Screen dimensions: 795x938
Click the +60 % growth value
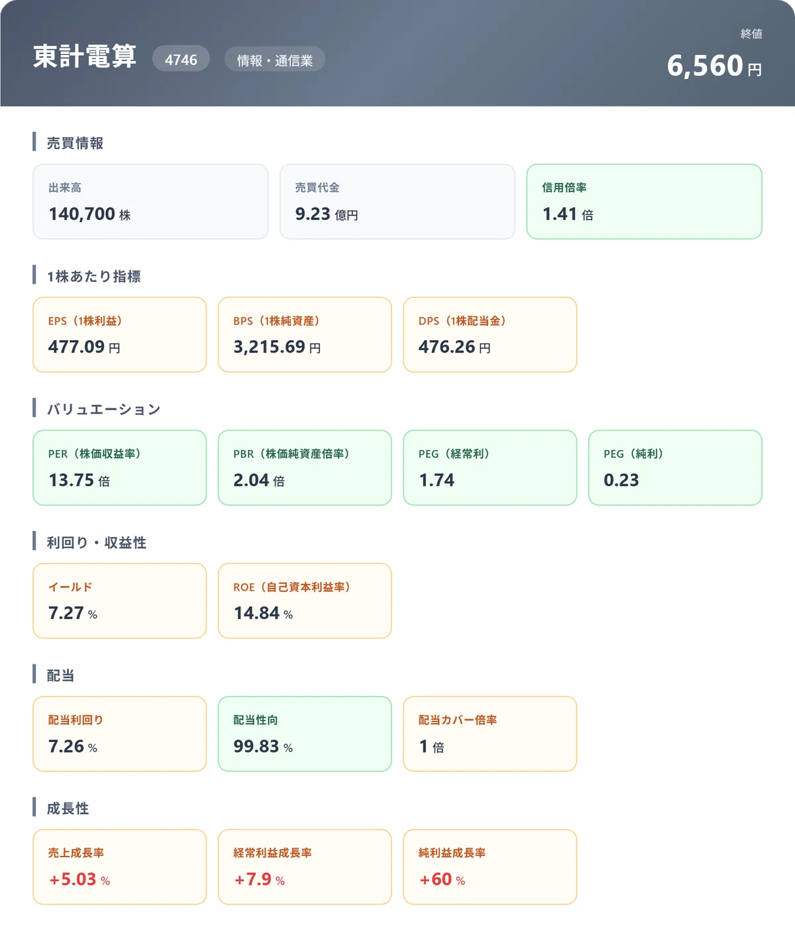tap(442, 880)
